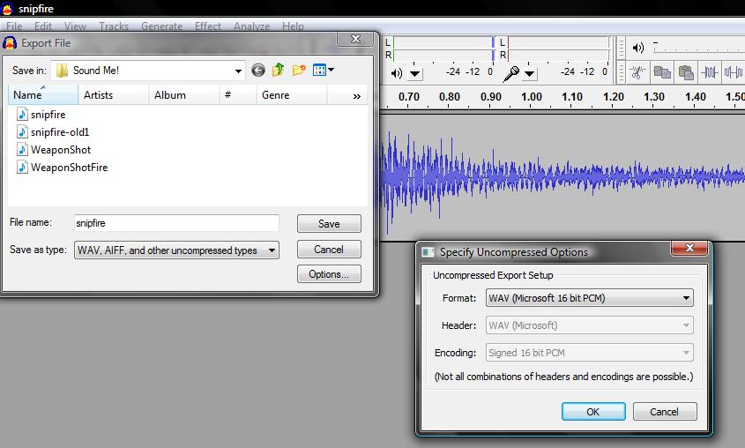The height and width of the screenshot is (448, 745).
Task: Click the speaker output meter icon
Action: click(x=396, y=73)
